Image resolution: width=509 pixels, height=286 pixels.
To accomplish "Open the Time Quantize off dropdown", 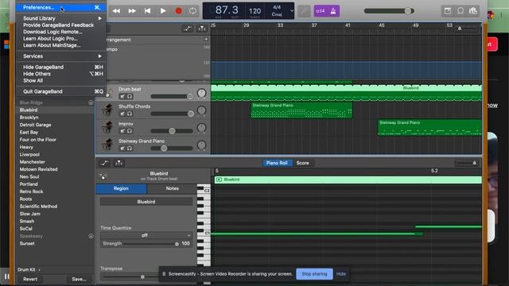I will click(146, 235).
